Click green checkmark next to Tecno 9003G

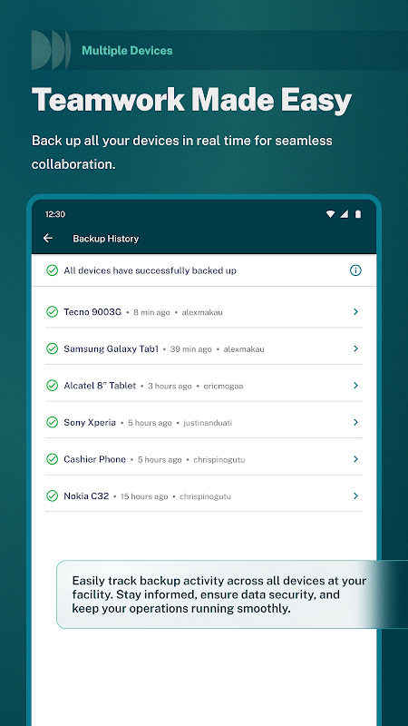53,311
